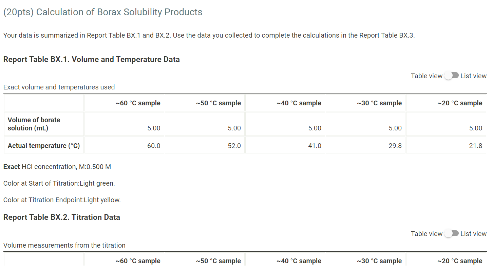Select the actual temperature value 41.0
This screenshot has width=493, height=272.
pos(316,145)
